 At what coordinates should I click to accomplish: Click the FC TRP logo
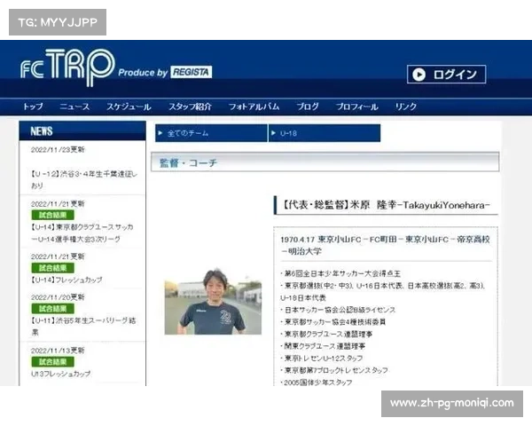pos(67,67)
